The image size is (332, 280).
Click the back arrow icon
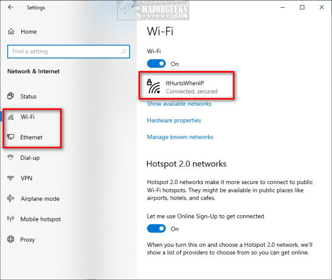coord(10,7)
